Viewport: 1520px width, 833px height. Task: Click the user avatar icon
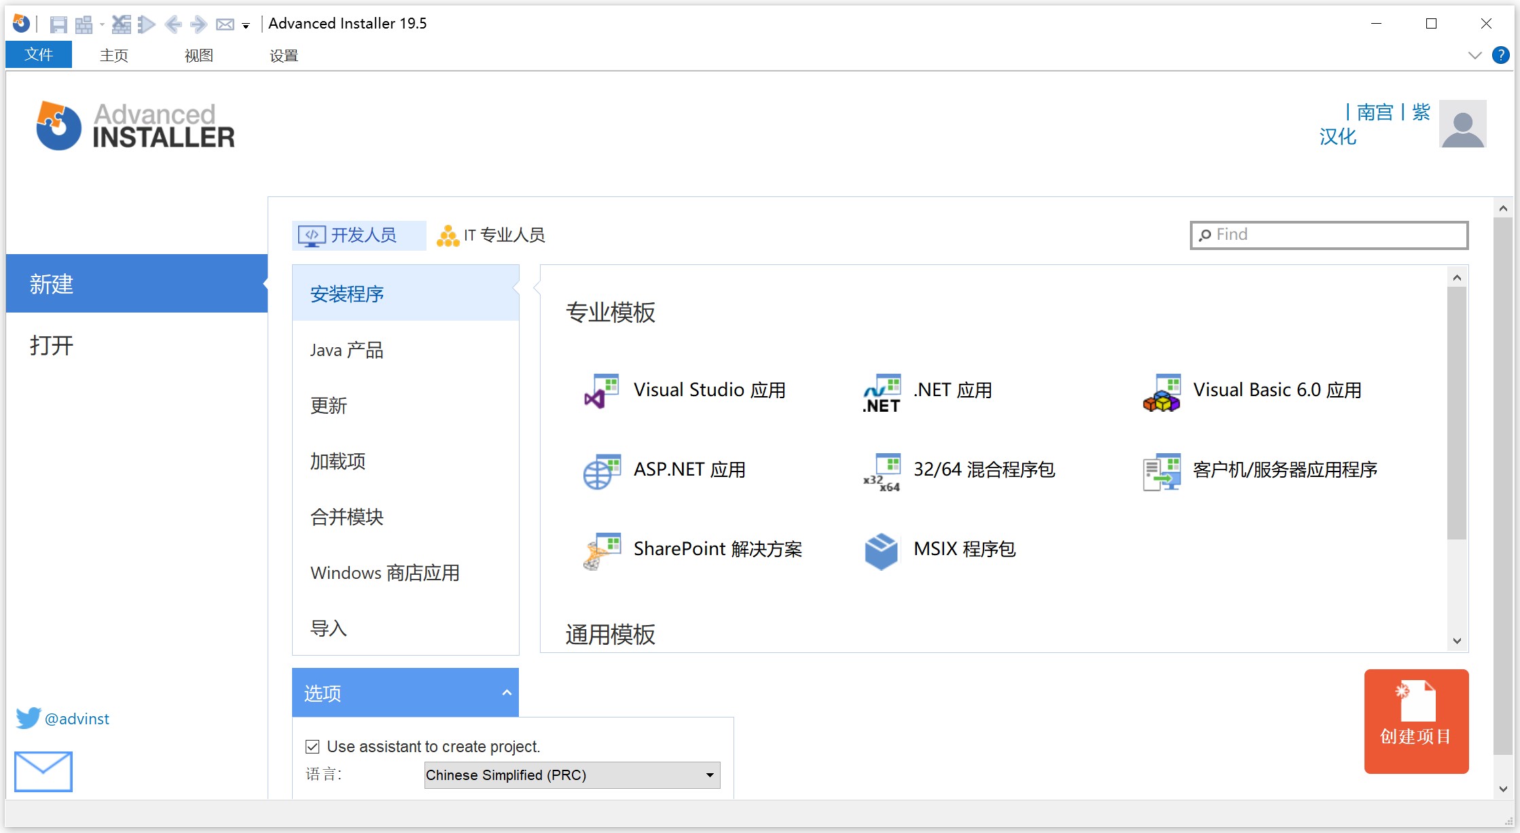1463,124
